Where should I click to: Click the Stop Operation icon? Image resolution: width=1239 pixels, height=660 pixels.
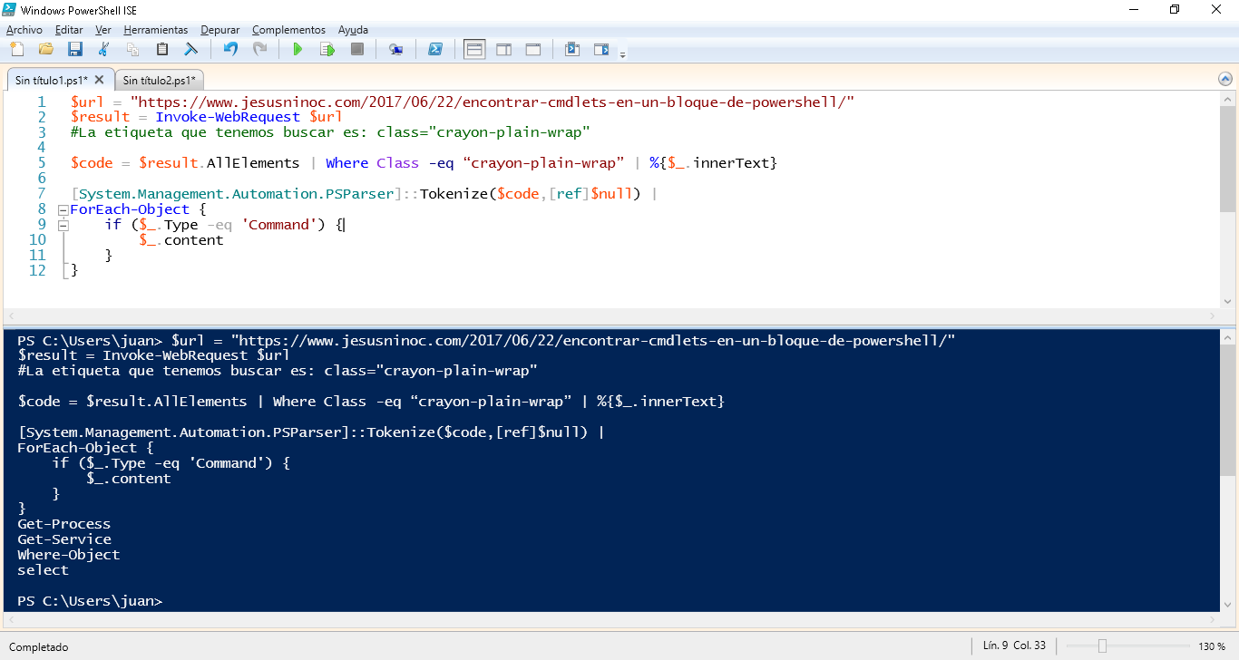pyautogui.click(x=356, y=49)
